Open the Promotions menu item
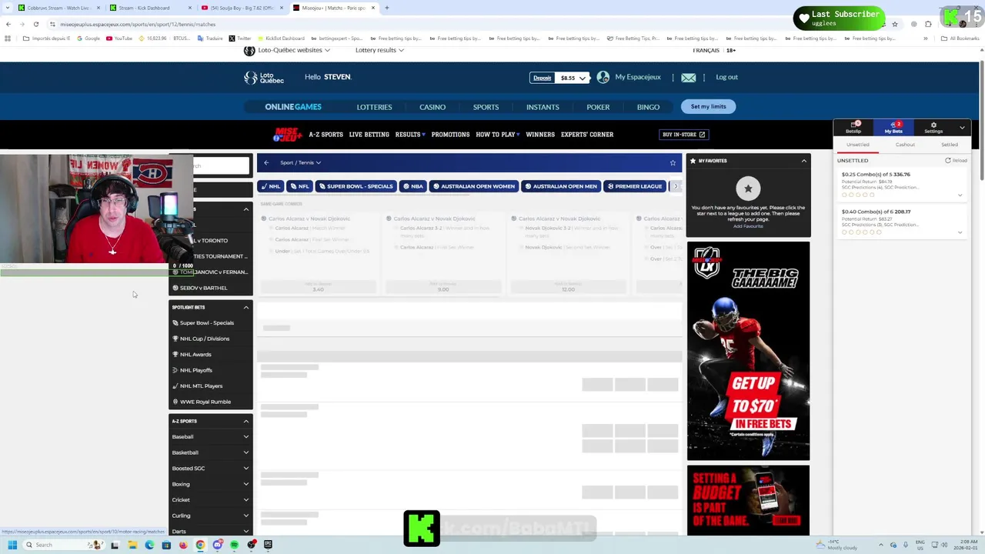 pyautogui.click(x=450, y=135)
